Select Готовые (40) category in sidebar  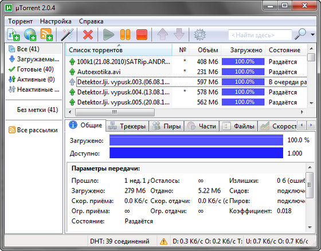pos(31,69)
